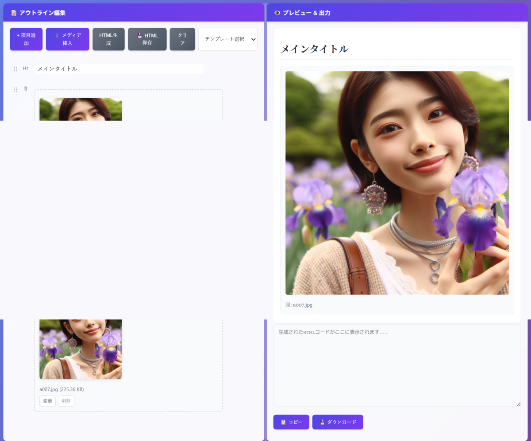Save using the HTML保存 floppy button
531x441 pixels.
pyautogui.click(x=147, y=39)
